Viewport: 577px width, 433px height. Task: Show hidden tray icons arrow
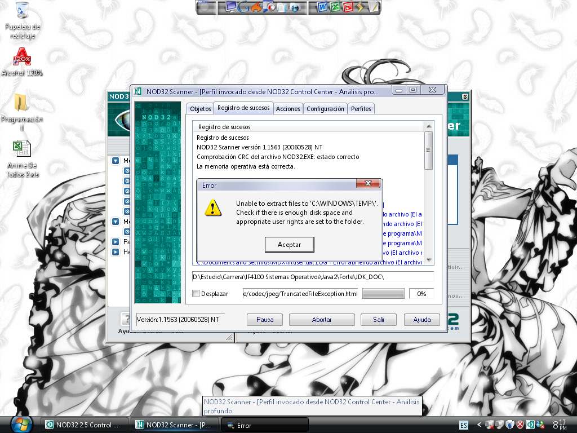point(479,425)
